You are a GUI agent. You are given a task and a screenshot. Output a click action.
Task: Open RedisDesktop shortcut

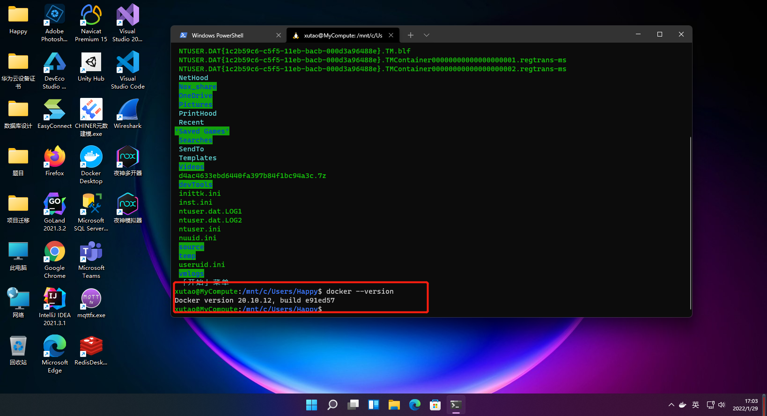pyautogui.click(x=91, y=350)
